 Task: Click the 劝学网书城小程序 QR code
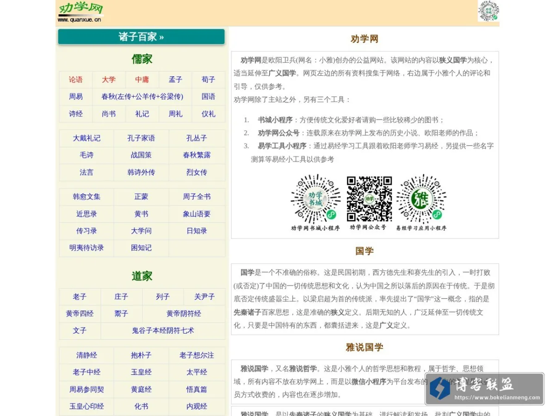click(316, 199)
